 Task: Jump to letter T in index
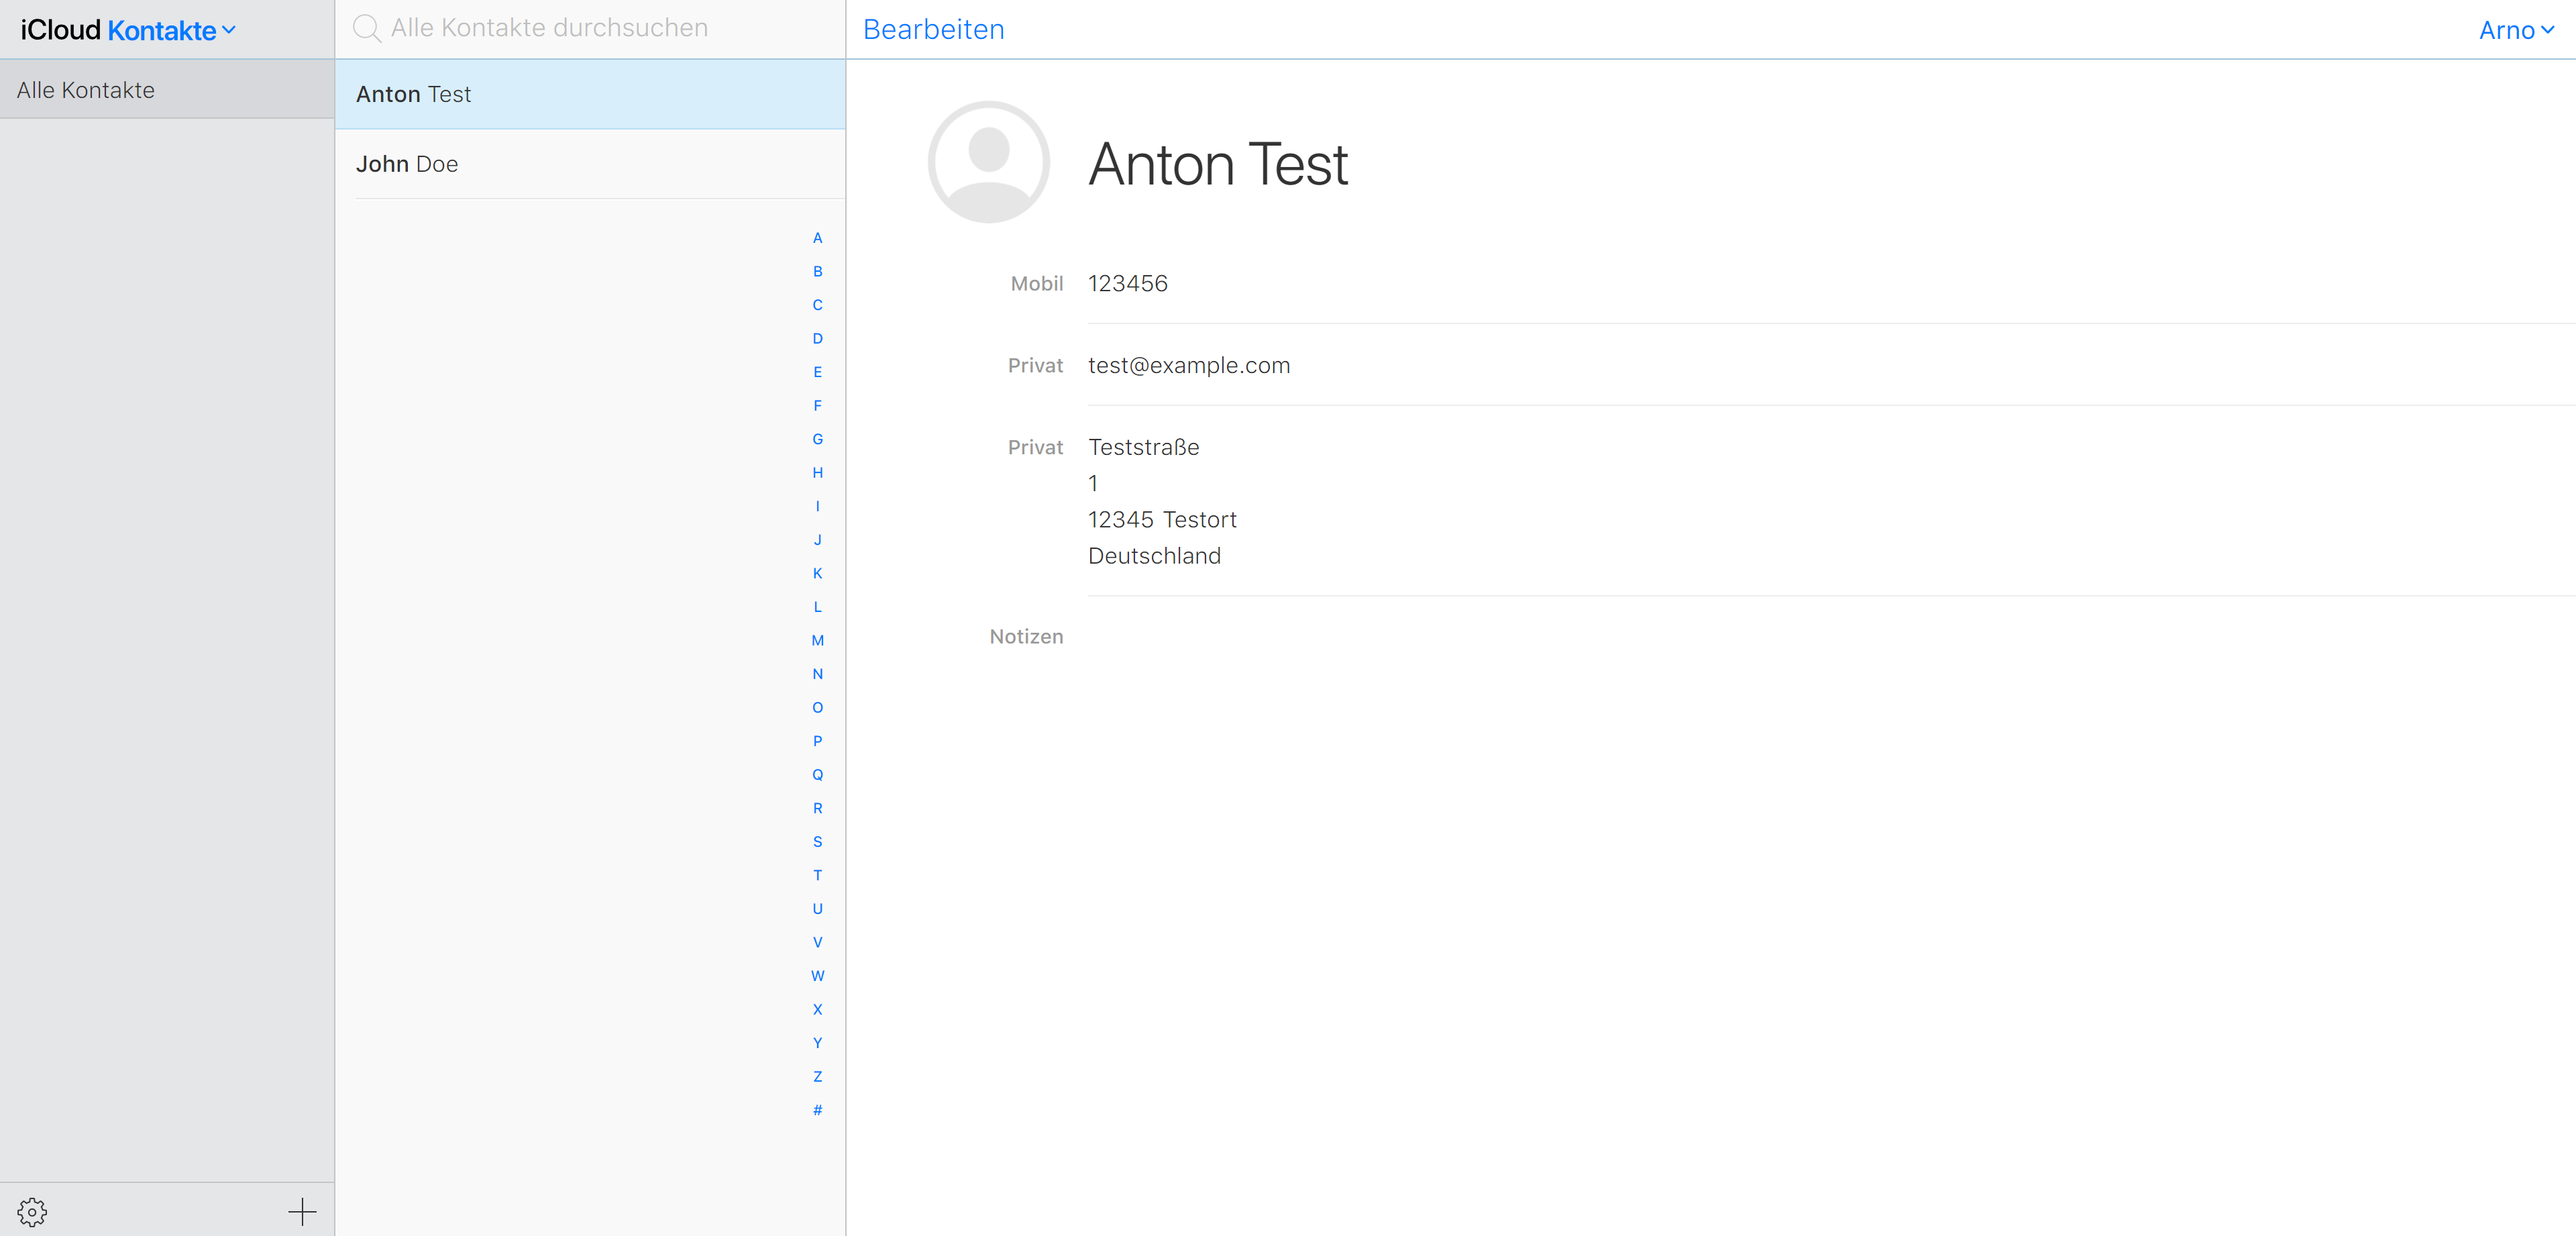(817, 876)
